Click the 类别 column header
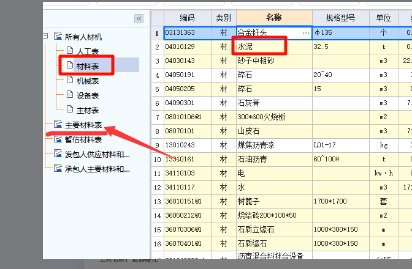The height and width of the screenshot is (269, 412). tap(224, 18)
